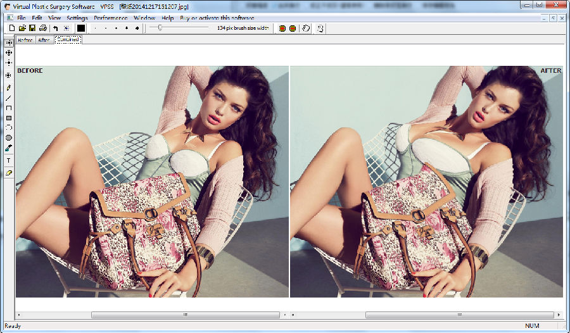Click the Before pane left scroll arrow
Screen dimensions: 570x333
19,315
